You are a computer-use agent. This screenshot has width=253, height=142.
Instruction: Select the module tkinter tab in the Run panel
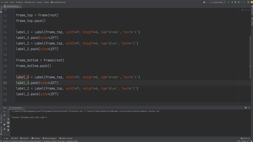(x=17, y=108)
